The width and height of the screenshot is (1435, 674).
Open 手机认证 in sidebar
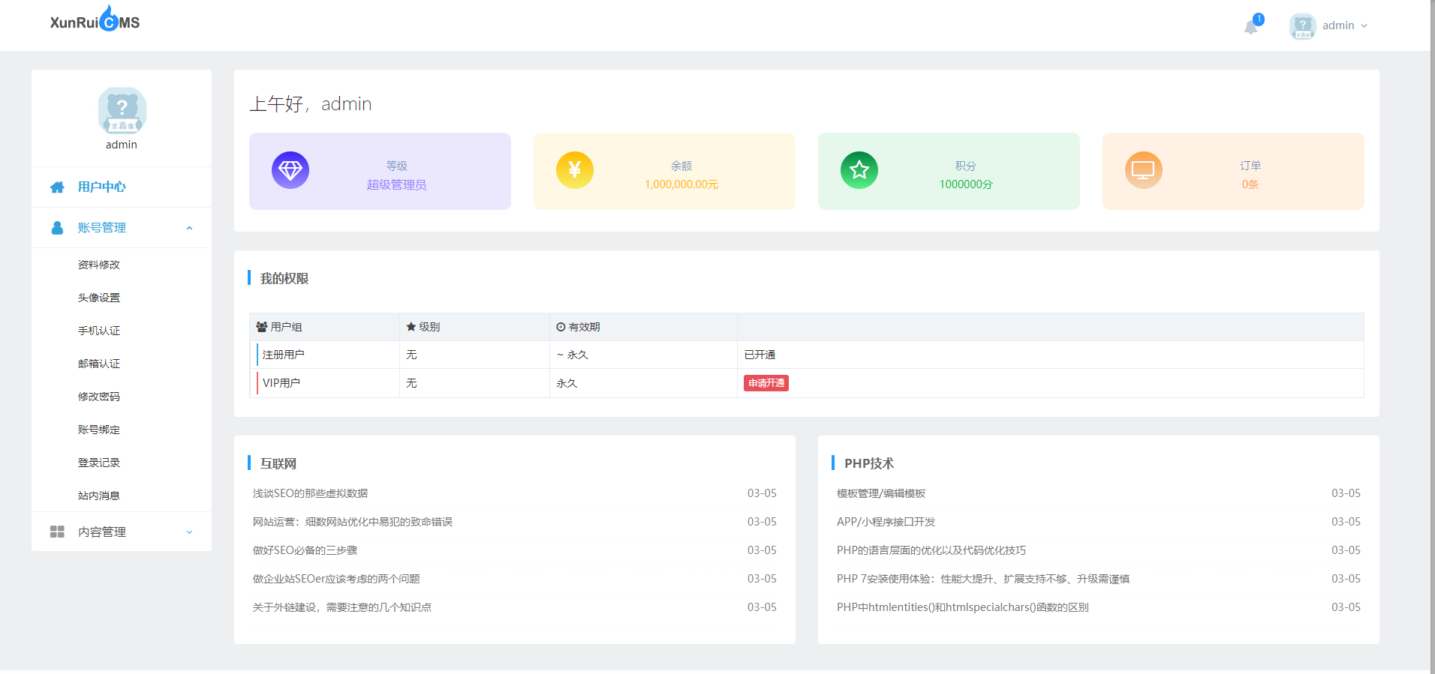click(x=99, y=331)
